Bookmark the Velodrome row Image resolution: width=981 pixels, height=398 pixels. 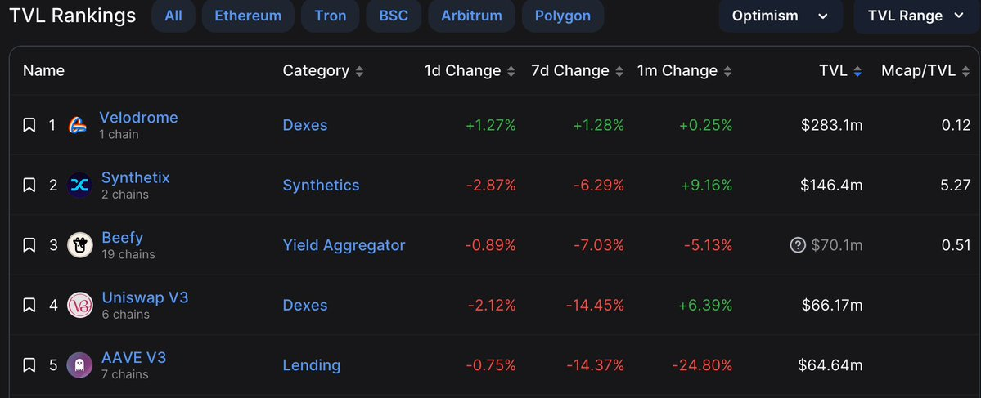(29, 126)
